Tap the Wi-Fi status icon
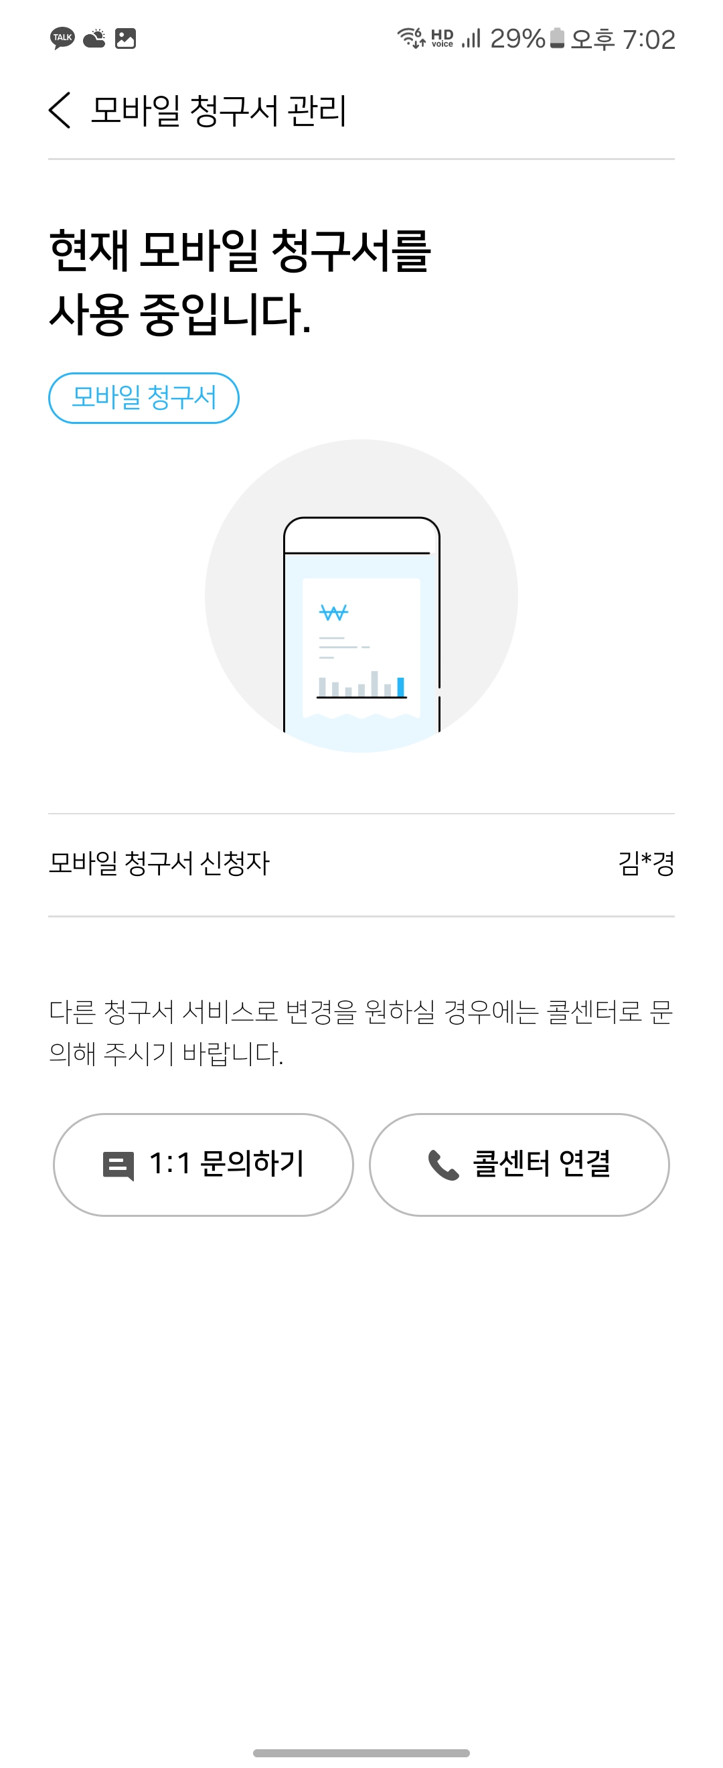Image resolution: width=723 pixels, height=1768 pixels. 411,38
